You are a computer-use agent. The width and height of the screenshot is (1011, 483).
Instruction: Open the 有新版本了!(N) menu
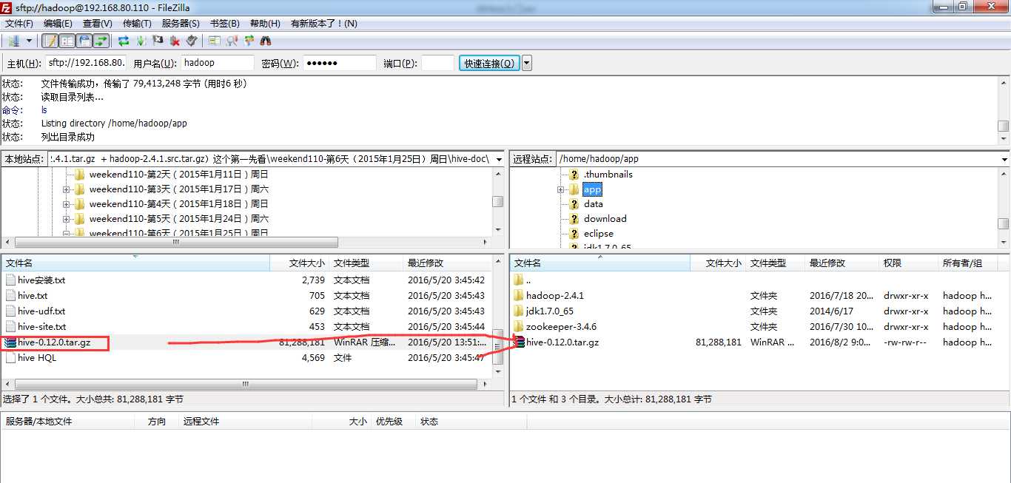pyautogui.click(x=324, y=23)
